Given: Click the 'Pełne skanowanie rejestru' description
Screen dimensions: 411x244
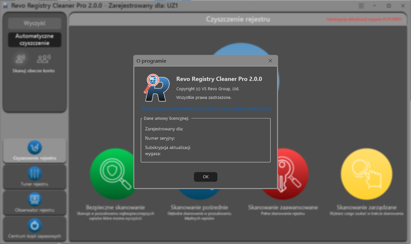Looking at the screenshot, I should coord(283,213).
